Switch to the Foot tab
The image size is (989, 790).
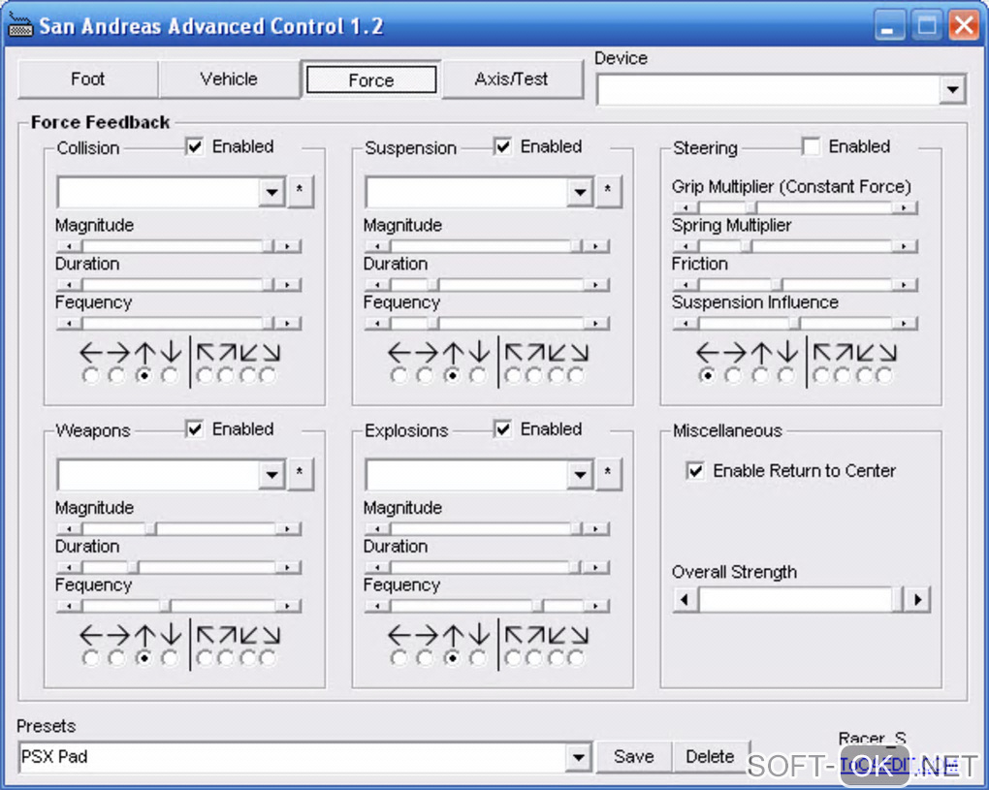pos(87,79)
